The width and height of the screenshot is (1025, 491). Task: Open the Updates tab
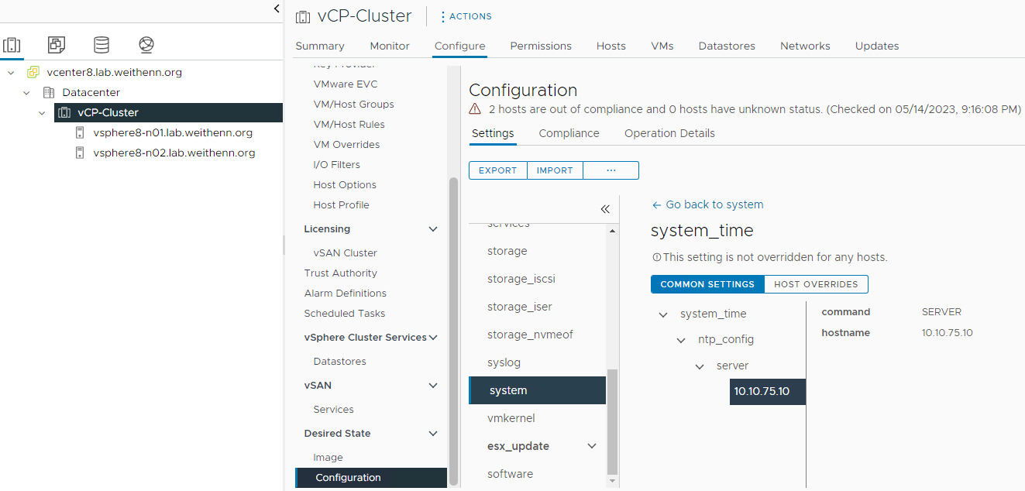877,46
